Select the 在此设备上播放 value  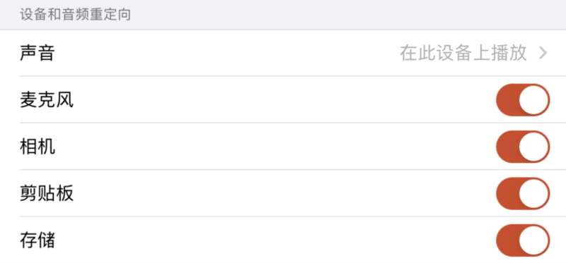pyautogui.click(x=463, y=54)
